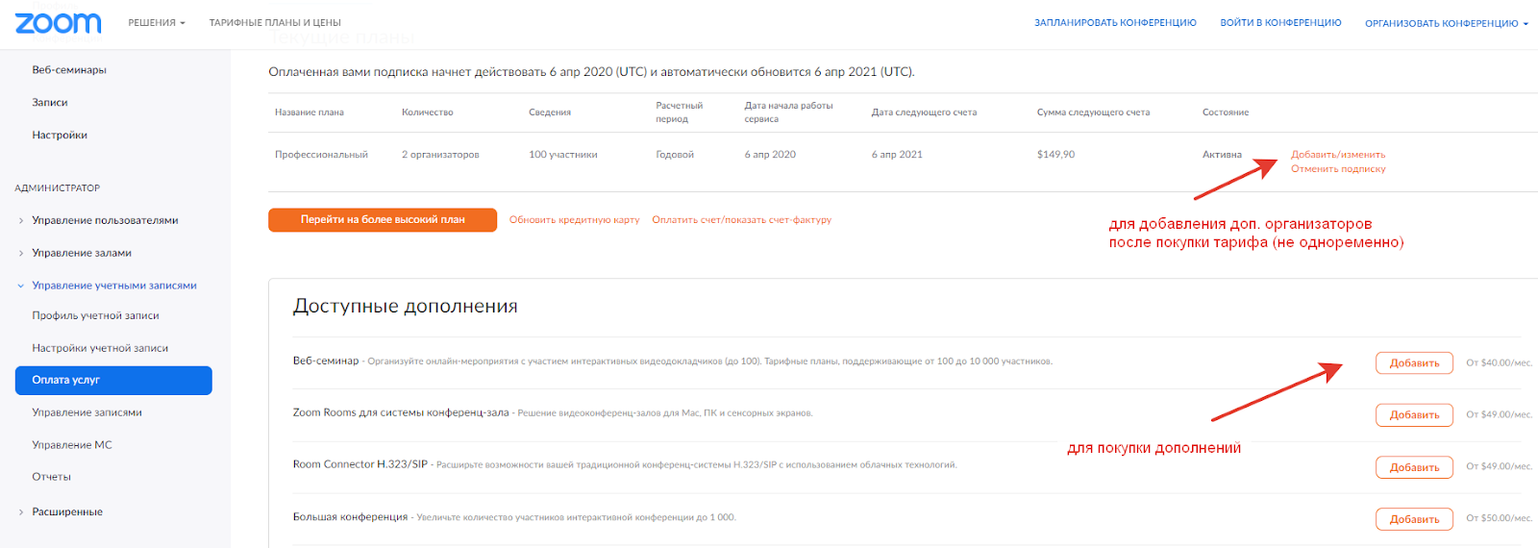Image resolution: width=1538 pixels, height=548 pixels.
Task: Open the РЕШЕНИЯ dropdown menu
Action: click(157, 23)
